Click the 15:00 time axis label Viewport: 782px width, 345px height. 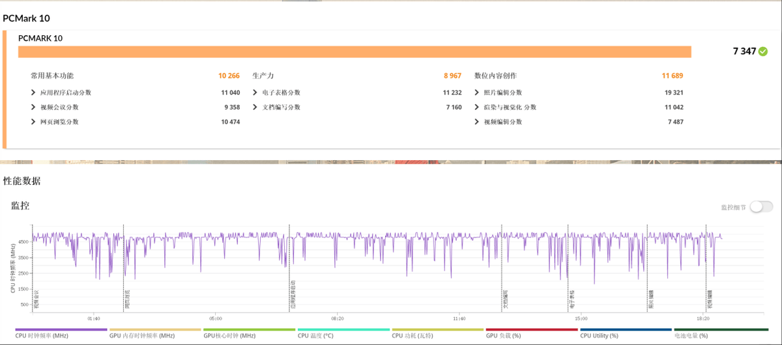[581, 318]
